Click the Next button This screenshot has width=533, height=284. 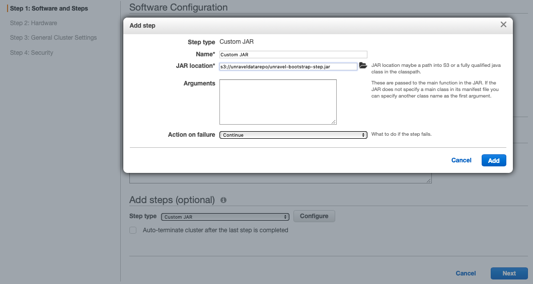click(509, 273)
